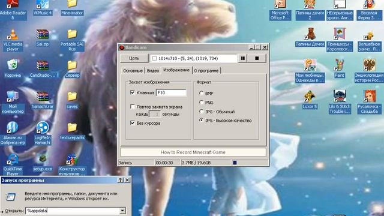Screen dimensions: 384x216
Task: Select JPG - Обычный format
Action: 202,112
